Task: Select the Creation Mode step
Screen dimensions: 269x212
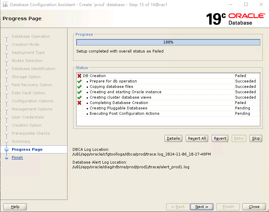Action: [x=26, y=44]
